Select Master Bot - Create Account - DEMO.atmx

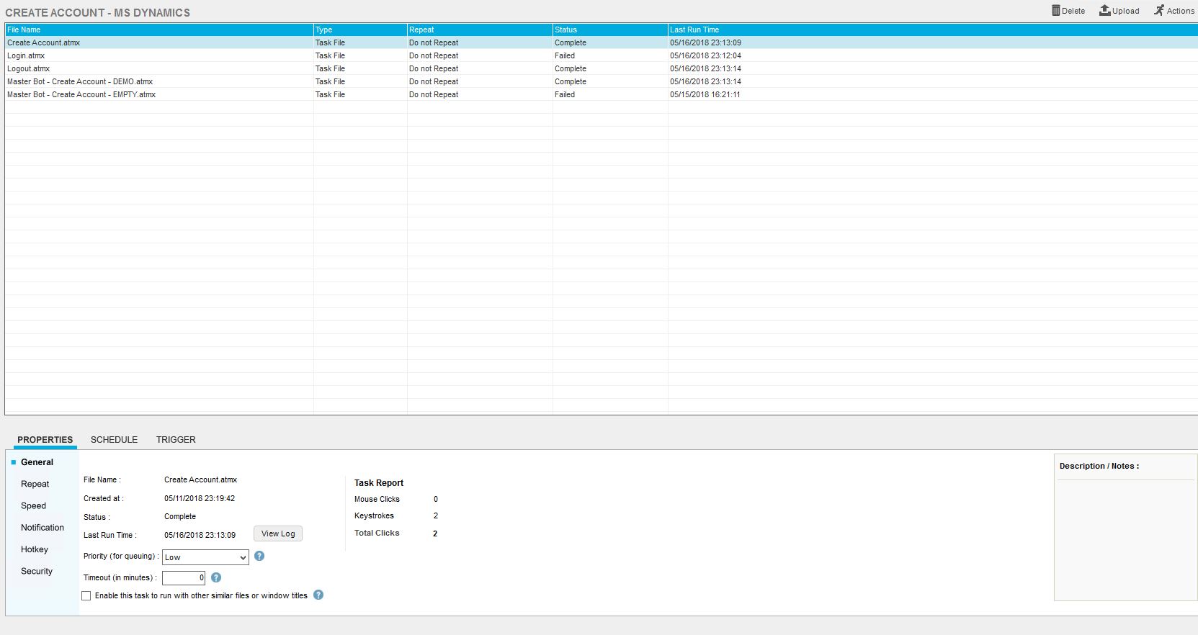601,81
